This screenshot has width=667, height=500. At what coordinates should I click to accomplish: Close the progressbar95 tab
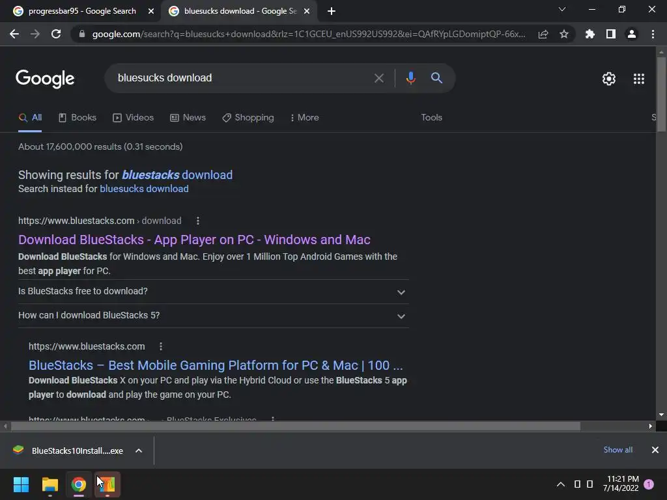pyautogui.click(x=151, y=11)
